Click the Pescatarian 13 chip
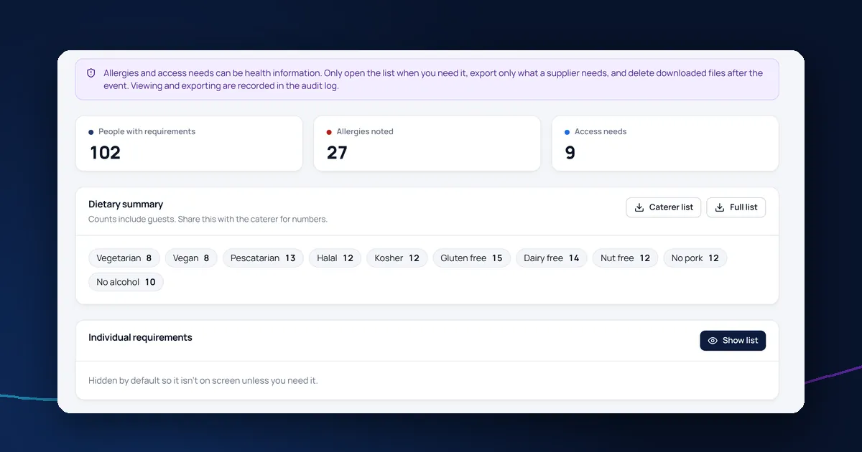Screen dimensions: 862x452 (263, 258)
